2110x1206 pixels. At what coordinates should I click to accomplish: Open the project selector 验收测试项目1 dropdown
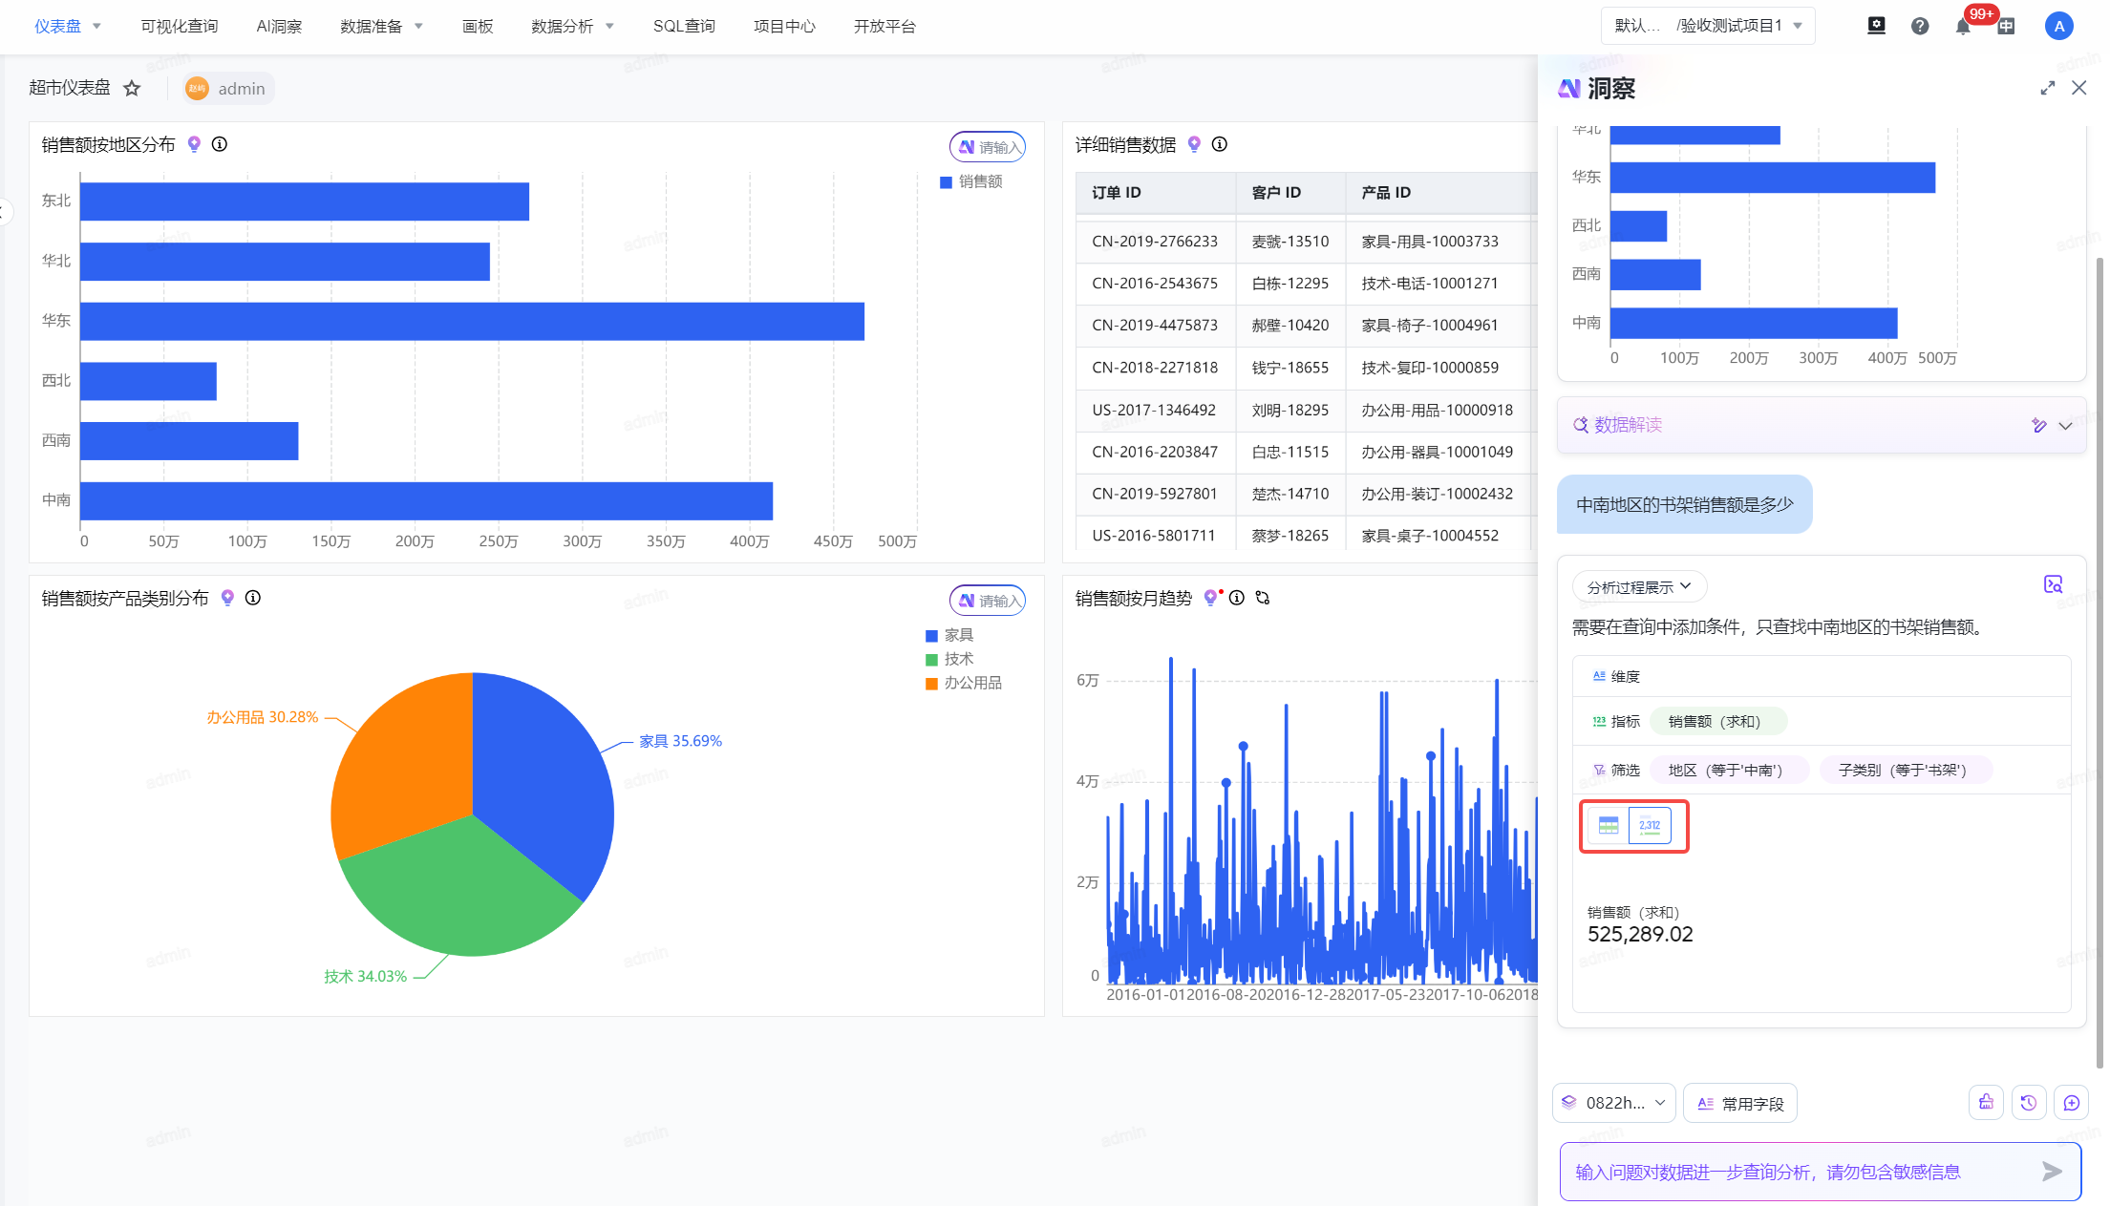(1708, 26)
